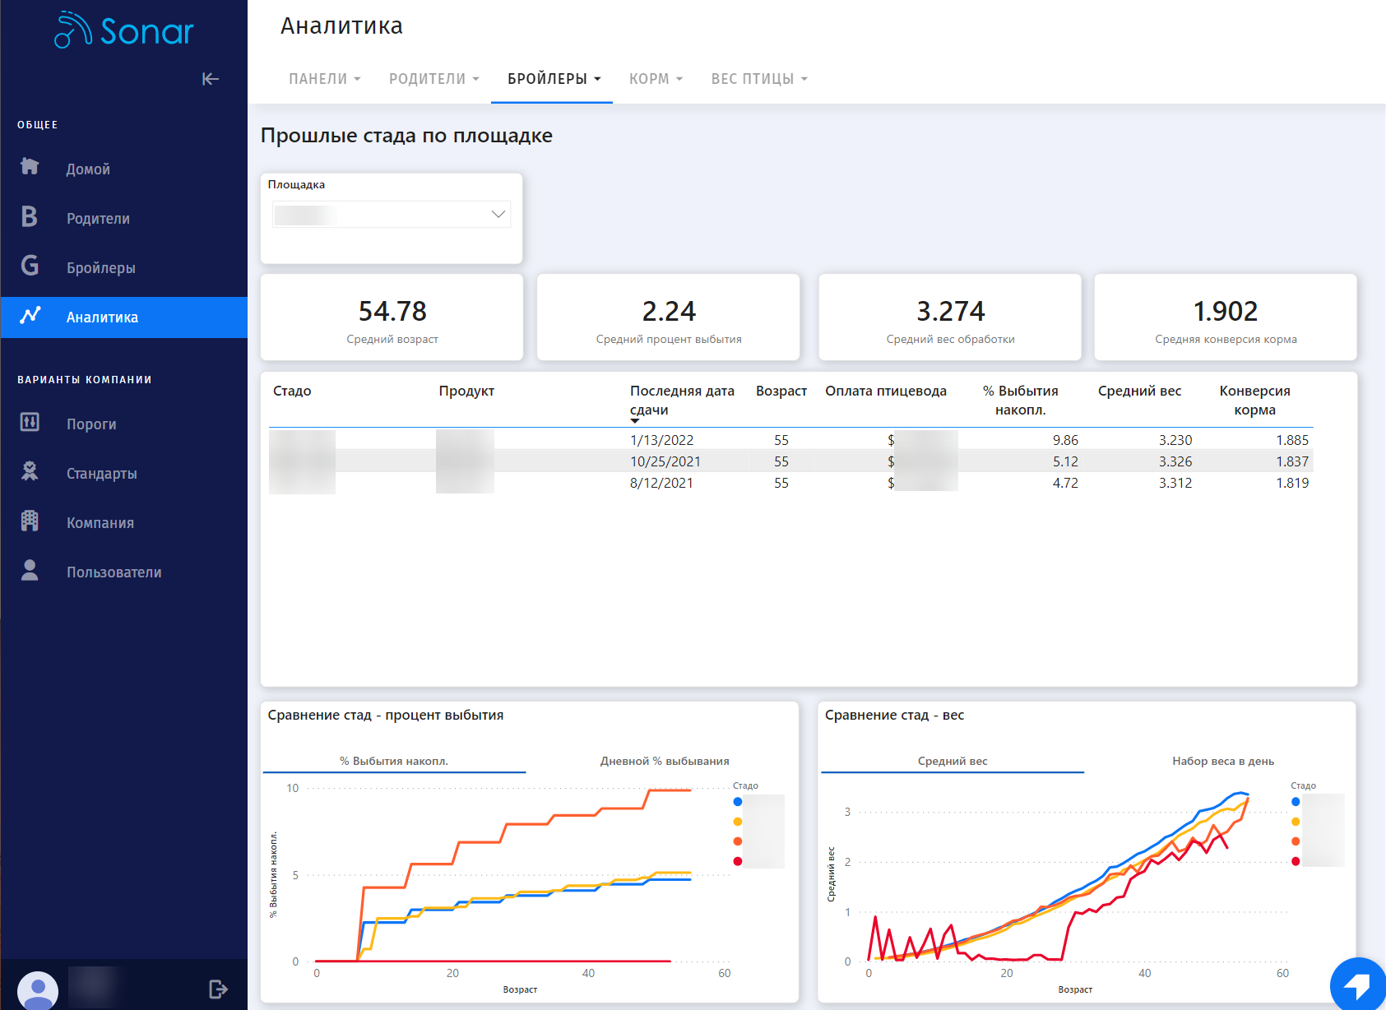
Task: Click the 1.885 feed conversion cell
Action: [x=1292, y=441]
